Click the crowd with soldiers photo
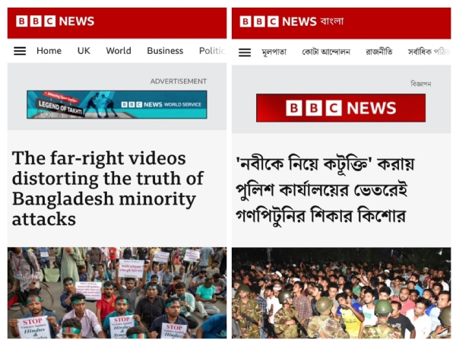 (341, 293)
